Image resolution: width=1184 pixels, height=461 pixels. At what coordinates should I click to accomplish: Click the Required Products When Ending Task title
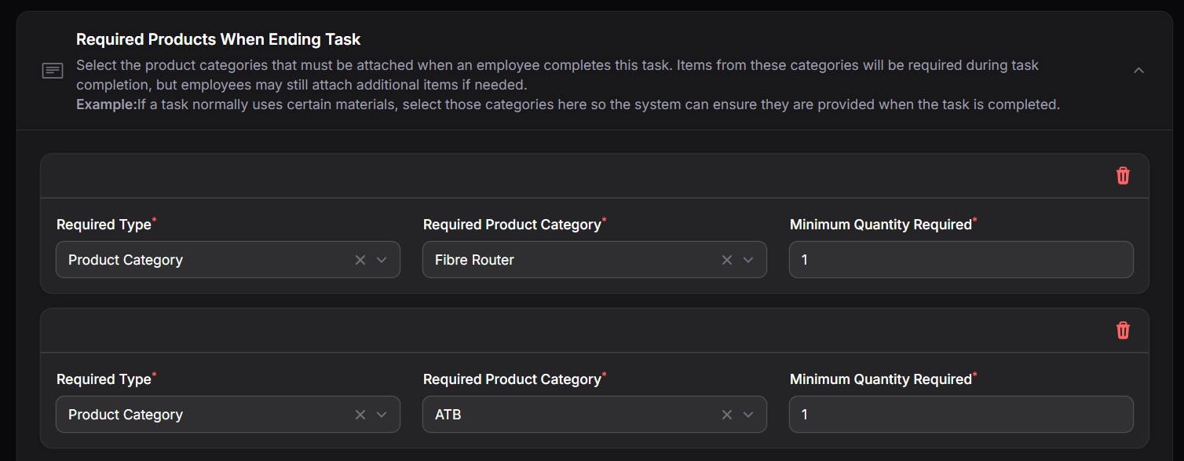click(218, 39)
